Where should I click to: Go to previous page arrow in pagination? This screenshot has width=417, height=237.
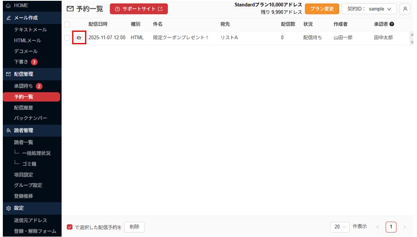tap(377, 227)
